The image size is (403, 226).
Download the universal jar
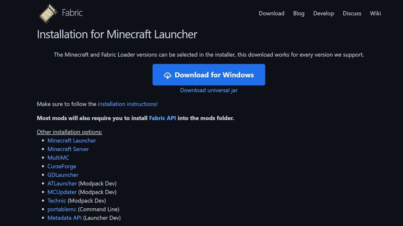coord(209,90)
